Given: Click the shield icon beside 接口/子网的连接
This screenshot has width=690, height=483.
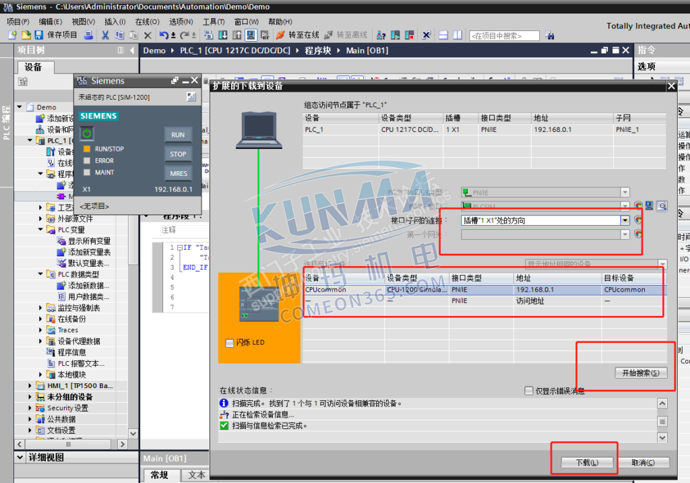Looking at the screenshot, I should (x=637, y=220).
